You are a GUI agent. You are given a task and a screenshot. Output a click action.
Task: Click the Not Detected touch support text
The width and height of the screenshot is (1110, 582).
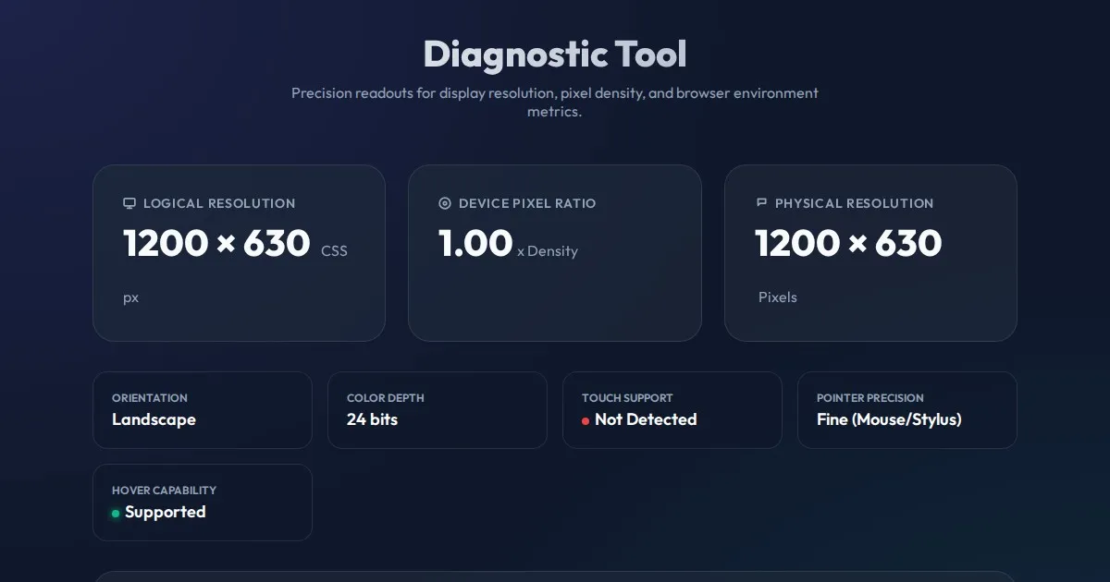point(646,419)
